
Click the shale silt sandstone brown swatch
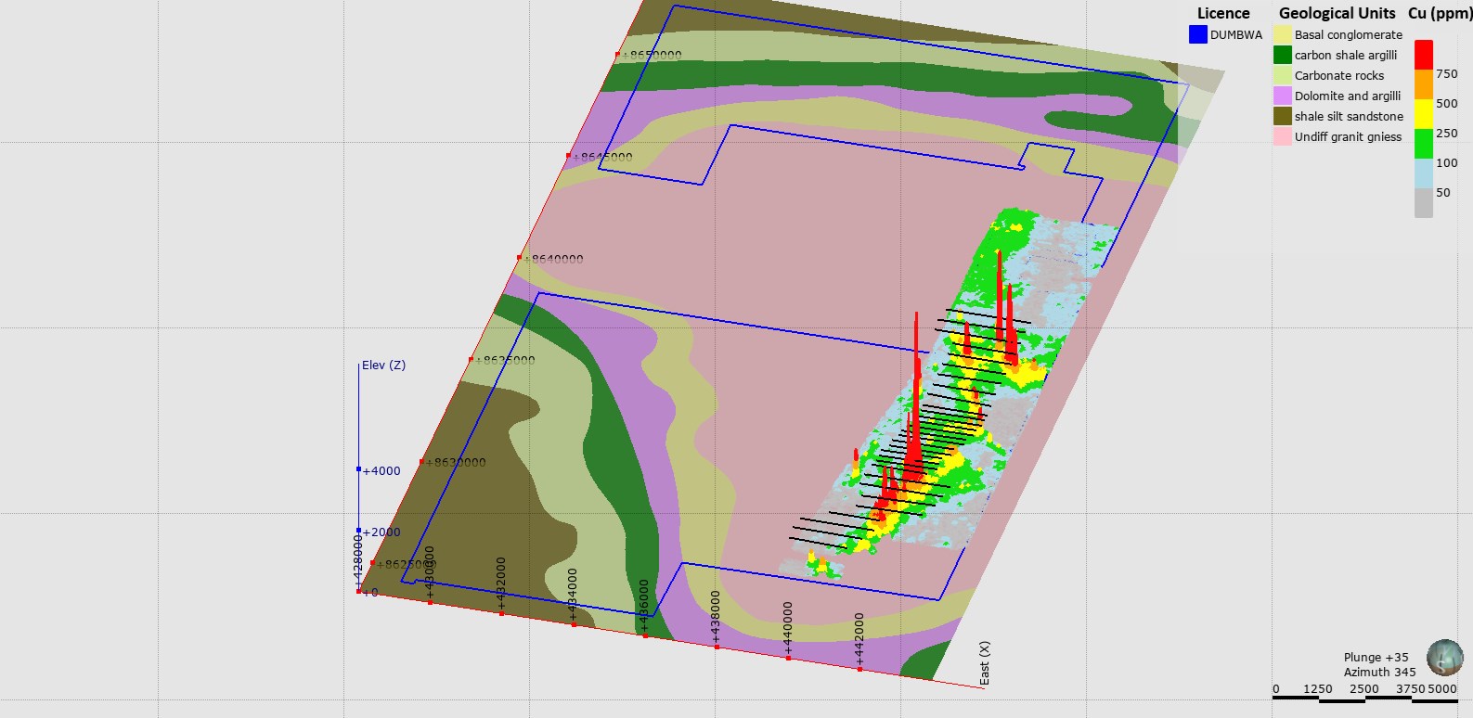1282,116
